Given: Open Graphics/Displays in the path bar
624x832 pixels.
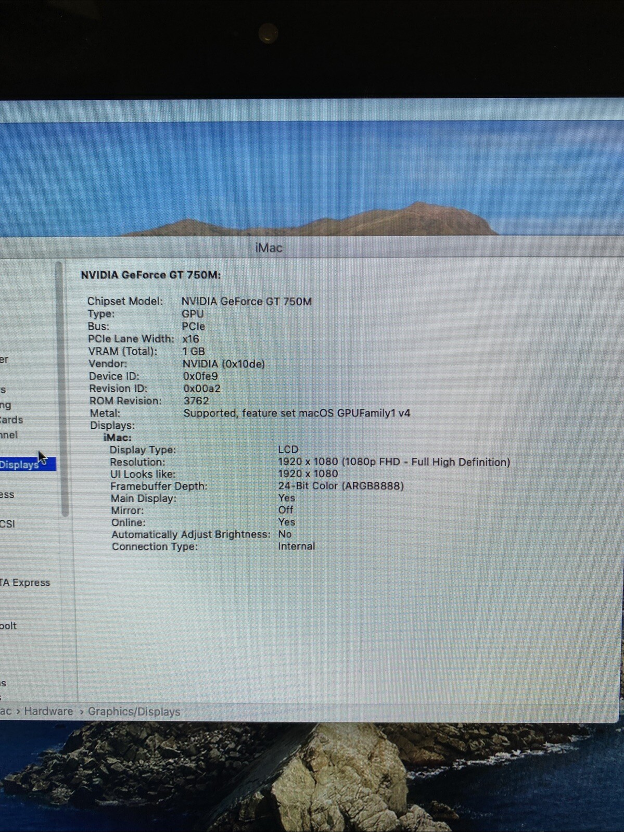Looking at the screenshot, I should tap(134, 712).
